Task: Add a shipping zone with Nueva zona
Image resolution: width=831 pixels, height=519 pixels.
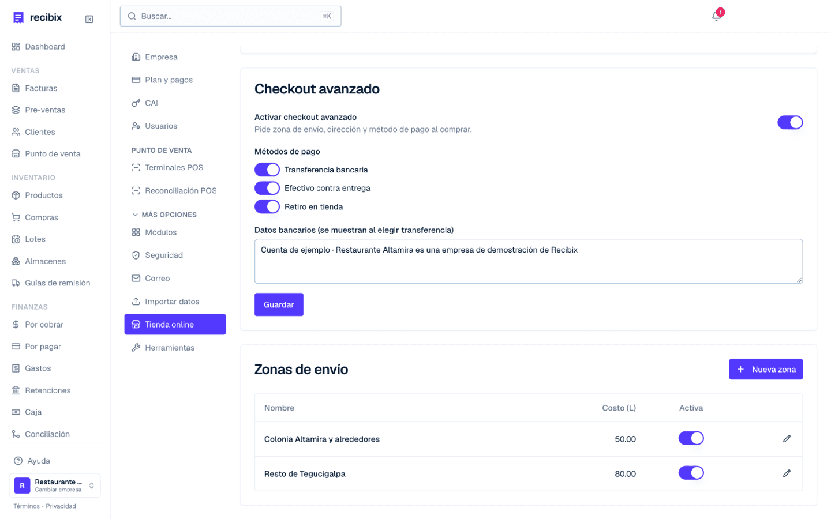Action: (x=766, y=369)
